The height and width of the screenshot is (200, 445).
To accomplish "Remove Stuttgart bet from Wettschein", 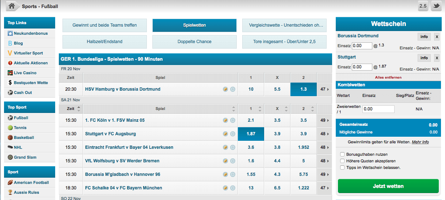I will [437, 58].
